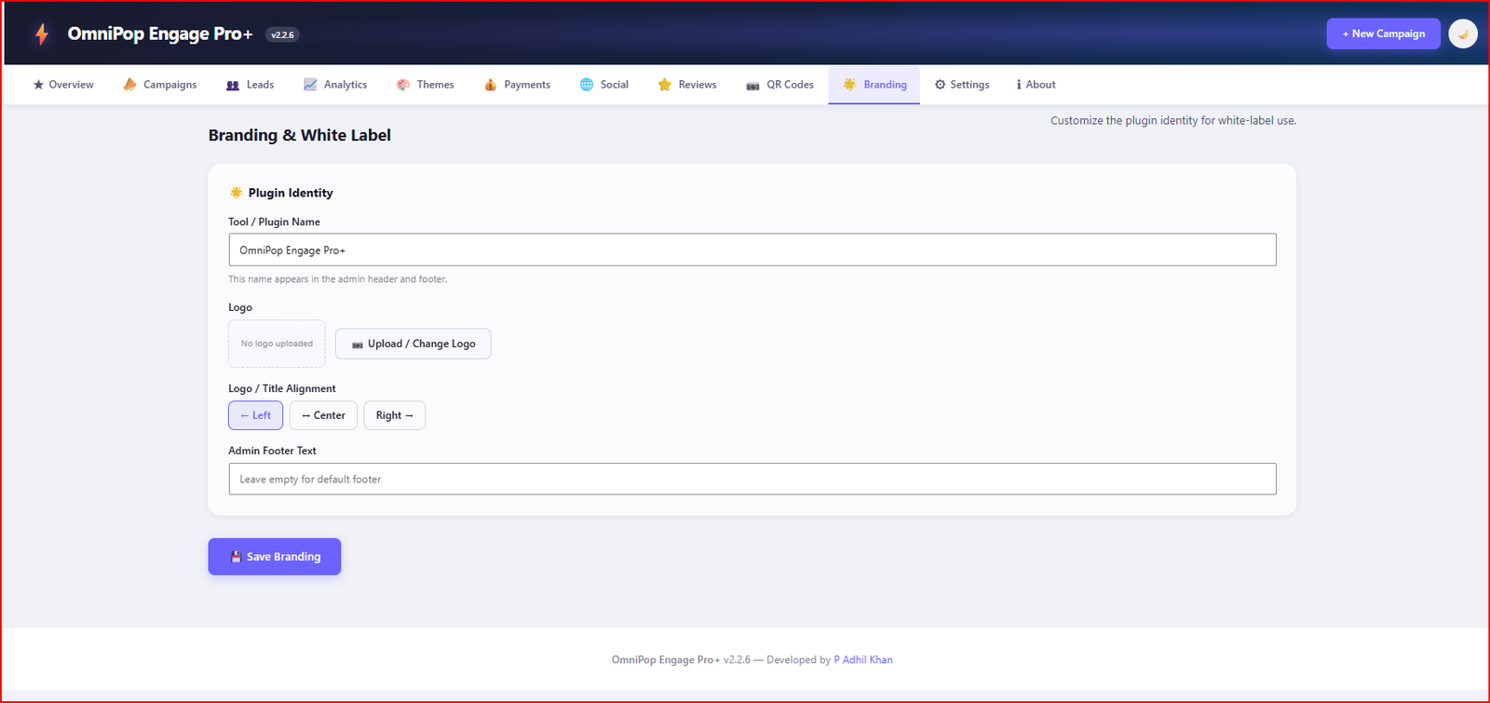This screenshot has height=703, width=1490.
Task: Click the Branding sun icon
Action: 849,85
